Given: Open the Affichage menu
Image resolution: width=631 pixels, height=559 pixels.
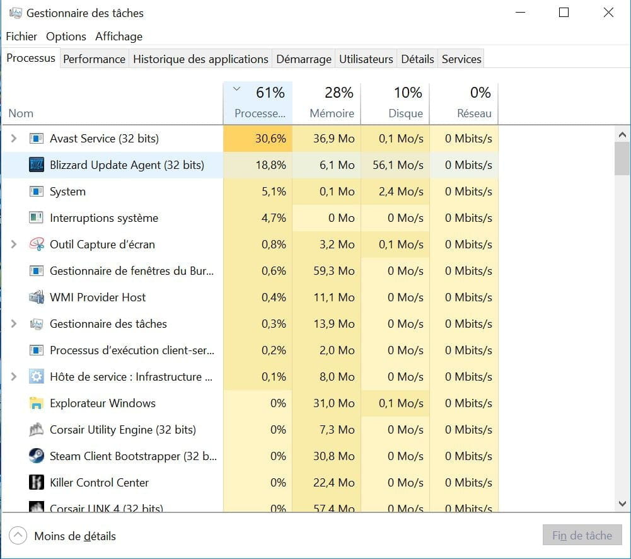Looking at the screenshot, I should point(119,37).
